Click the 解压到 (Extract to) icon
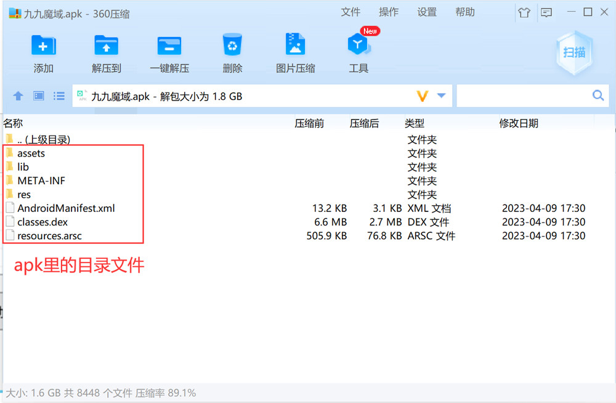This screenshot has height=403, width=616. pos(107,46)
